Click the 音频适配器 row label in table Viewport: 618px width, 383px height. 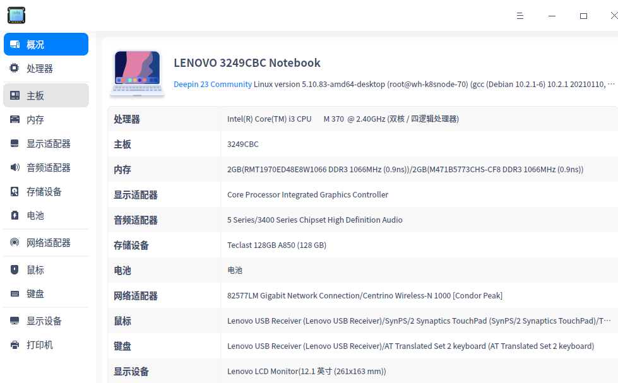click(x=136, y=220)
